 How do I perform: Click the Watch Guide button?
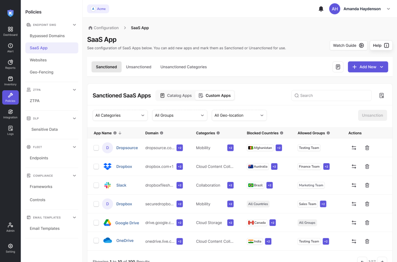pyautogui.click(x=348, y=45)
